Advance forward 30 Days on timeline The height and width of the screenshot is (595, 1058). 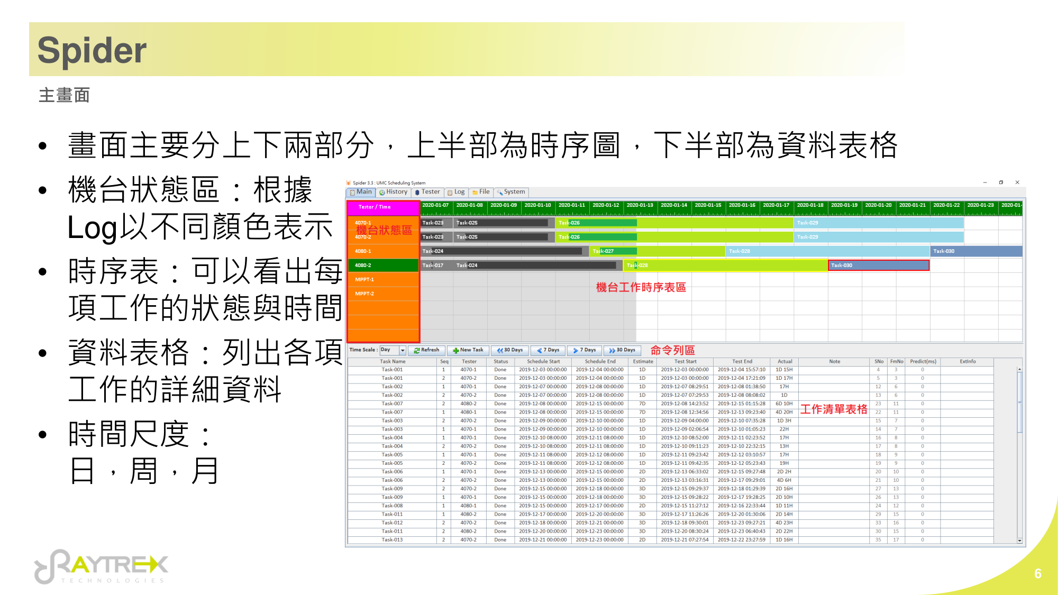click(622, 350)
